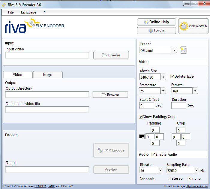Viewport: 210px width, 189px height.
Task: Expand the Framerate dropdown
Action: point(163,91)
